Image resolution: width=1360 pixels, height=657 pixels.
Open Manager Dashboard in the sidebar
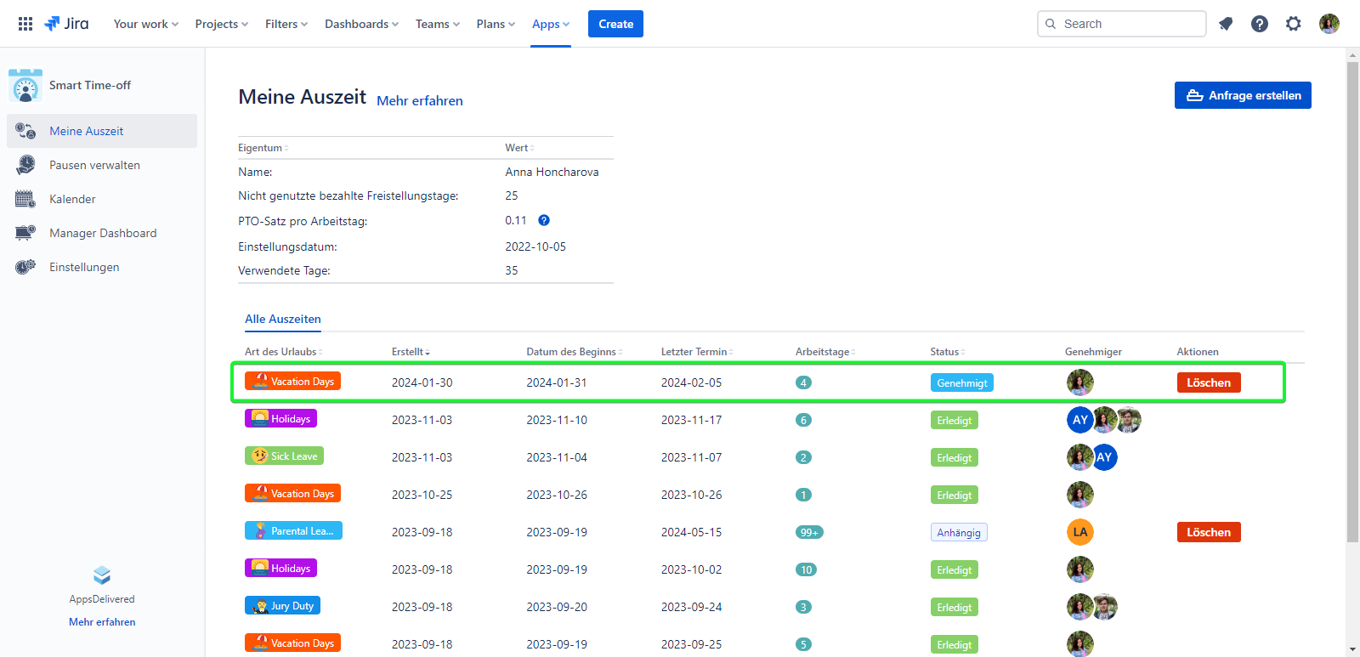pos(102,233)
